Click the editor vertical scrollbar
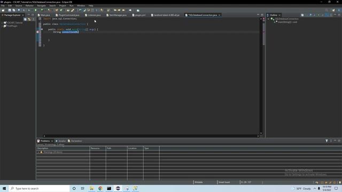The width and height of the screenshot is (342, 192). point(261,76)
